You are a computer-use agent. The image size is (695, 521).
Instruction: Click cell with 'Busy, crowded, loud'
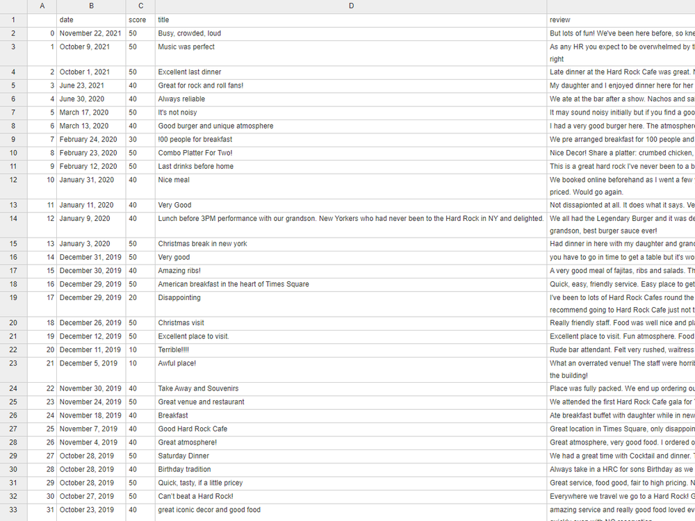click(x=190, y=33)
